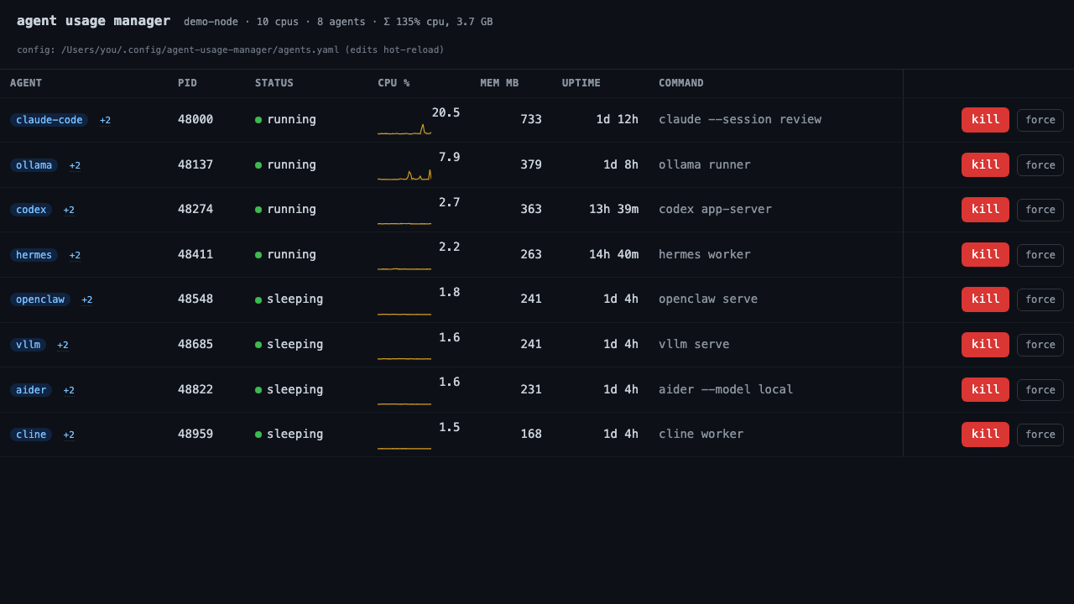Viewport: 1074px width, 604px height.
Task: Click the agent usage manager title
Action: (93, 21)
